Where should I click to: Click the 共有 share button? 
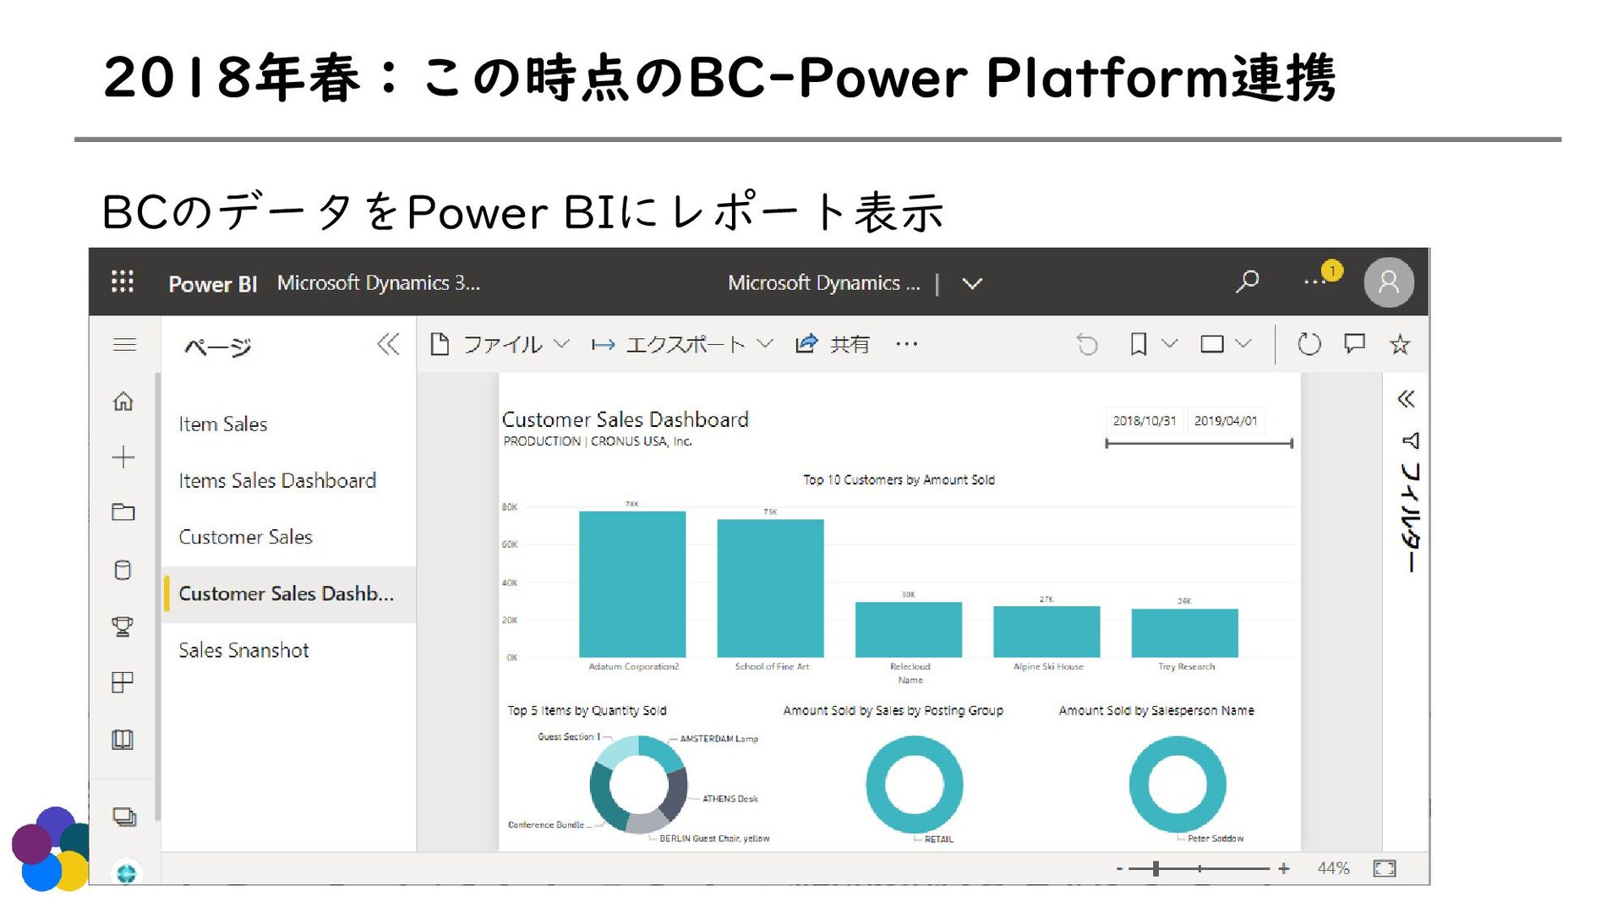pyautogui.click(x=833, y=344)
